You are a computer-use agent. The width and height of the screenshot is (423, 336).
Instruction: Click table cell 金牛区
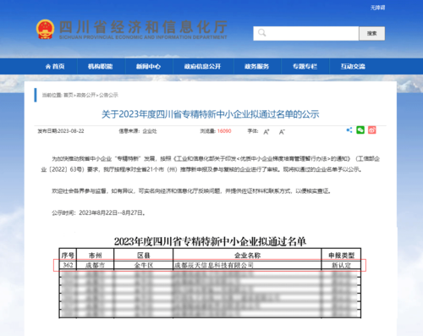tap(144, 265)
